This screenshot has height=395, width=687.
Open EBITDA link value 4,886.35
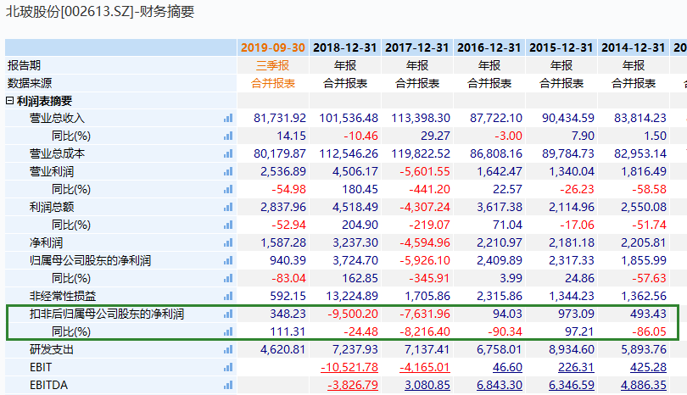click(644, 386)
